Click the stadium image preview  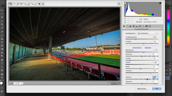pos(64,44)
